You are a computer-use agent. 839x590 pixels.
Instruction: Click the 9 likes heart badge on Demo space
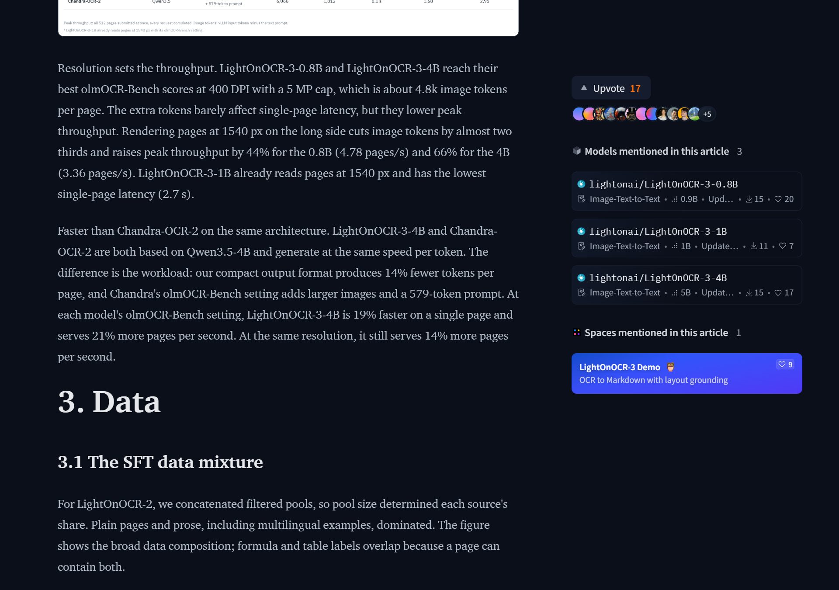[785, 364]
